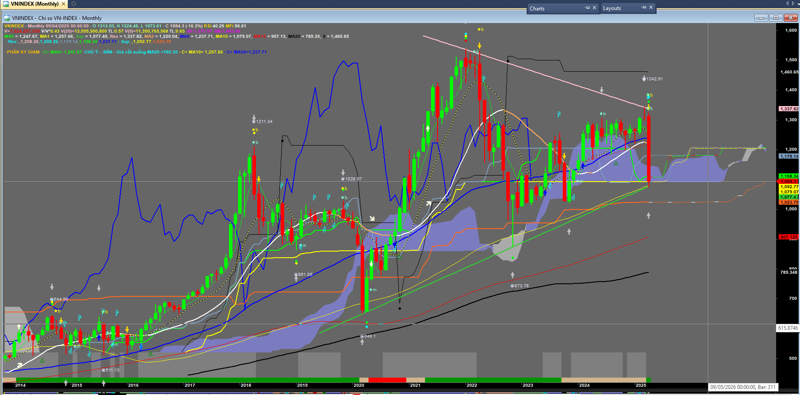Image resolution: width=800 pixels, height=395 pixels.
Task: Click the RSI:40.25 readout in the title line
Action: click(214, 26)
